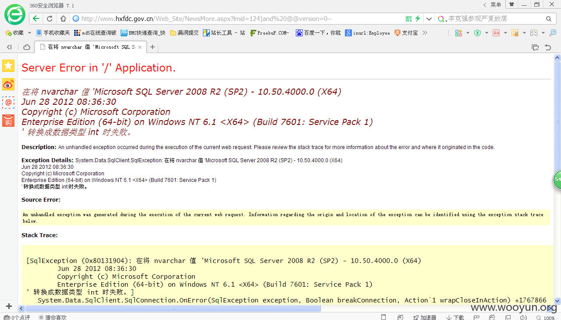
Task: Open the sidebar Weibo icon
Action: [x=8, y=84]
